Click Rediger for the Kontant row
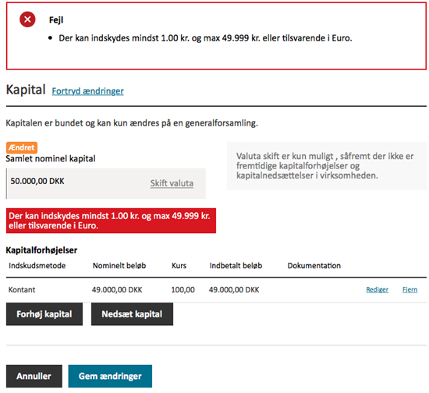 pyautogui.click(x=377, y=289)
